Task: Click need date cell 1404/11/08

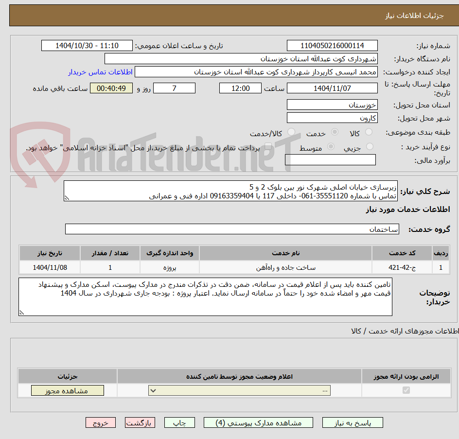Action: click(x=50, y=267)
